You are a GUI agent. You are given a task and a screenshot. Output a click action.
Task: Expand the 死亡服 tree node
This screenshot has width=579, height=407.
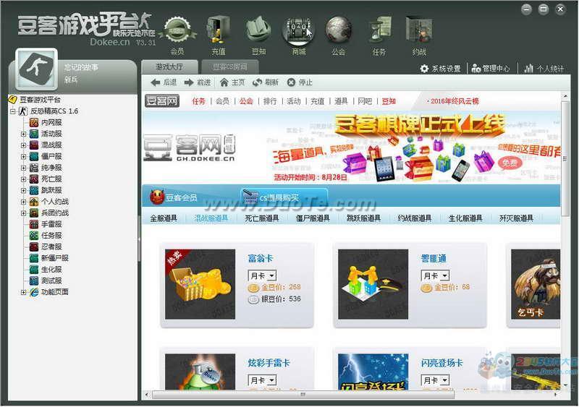pyautogui.click(x=23, y=179)
